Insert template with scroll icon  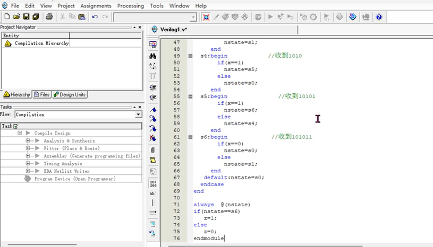152,160
